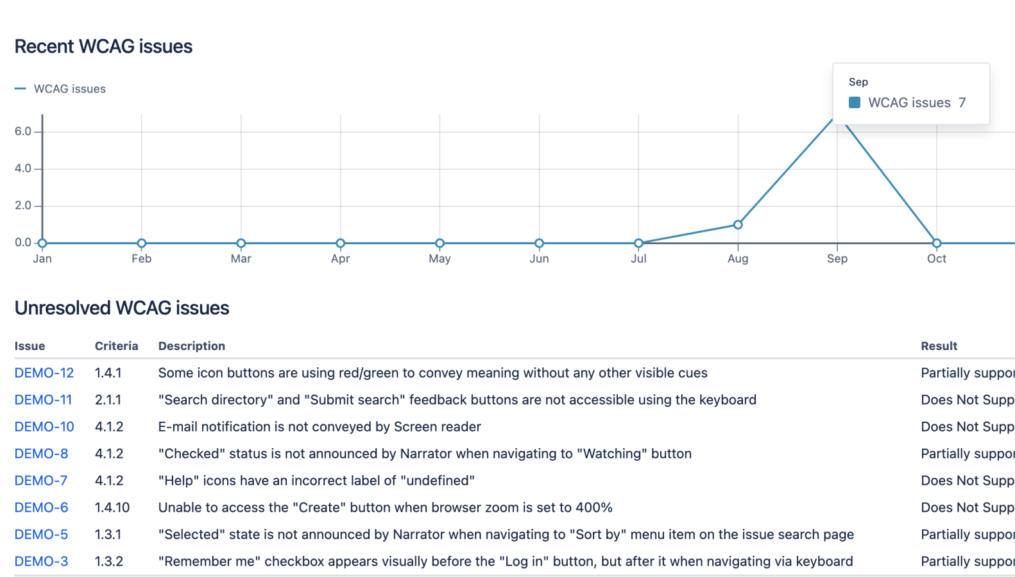
Task: Click the March data point marker
Action: [x=241, y=243]
